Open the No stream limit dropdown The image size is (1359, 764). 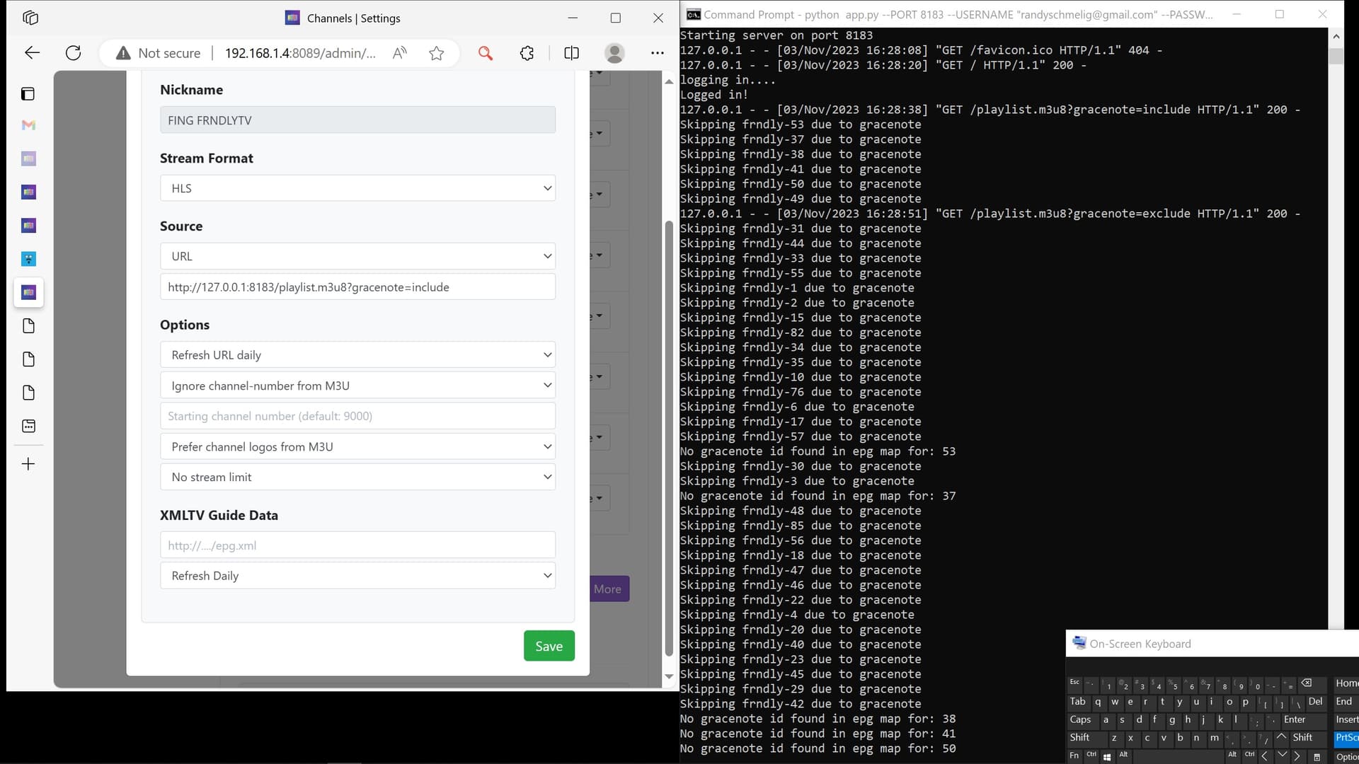pos(357,477)
